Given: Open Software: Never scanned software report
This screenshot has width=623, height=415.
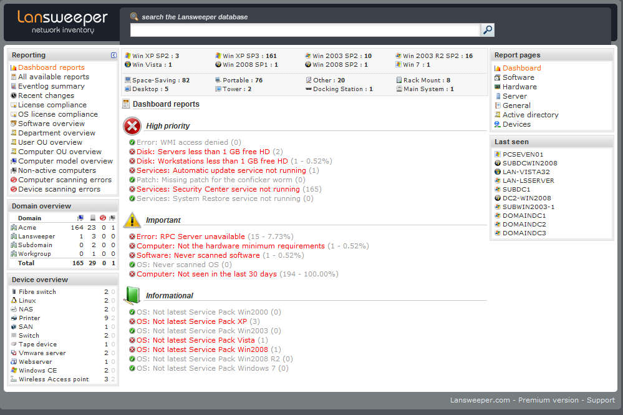Looking at the screenshot, I should tap(198, 255).
